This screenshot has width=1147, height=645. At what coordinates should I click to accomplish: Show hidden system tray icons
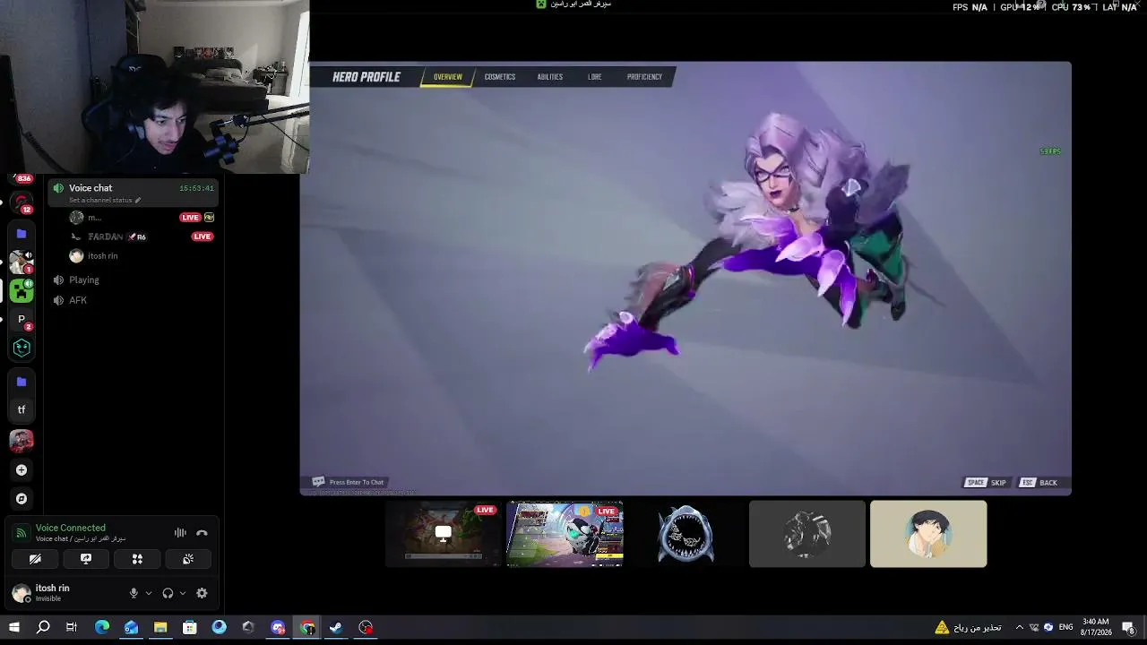click(x=1019, y=628)
